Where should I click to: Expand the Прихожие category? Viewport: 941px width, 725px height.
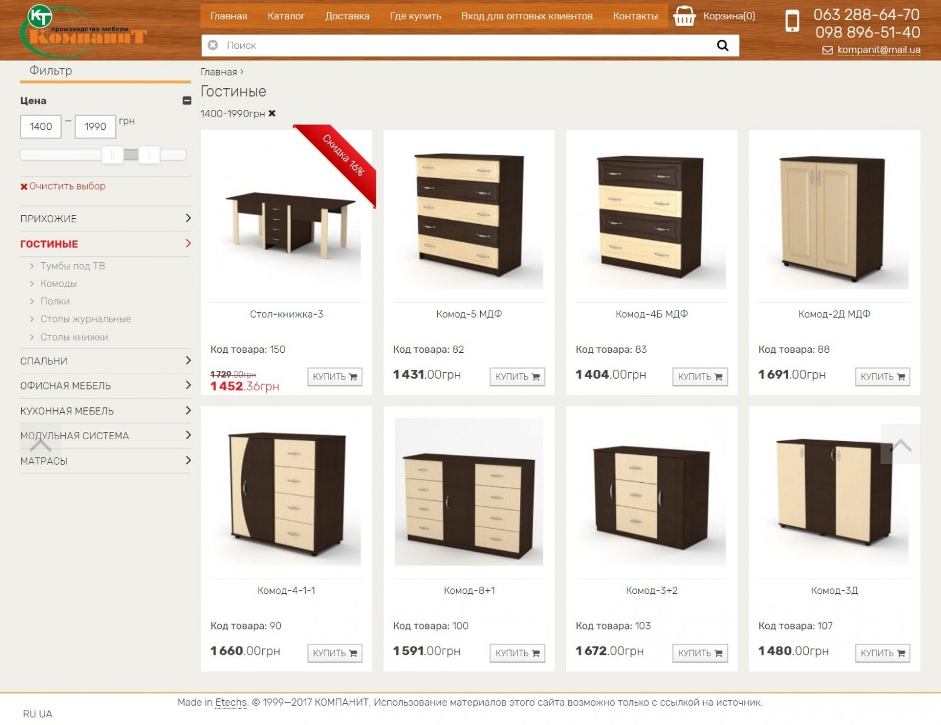[188, 218]
